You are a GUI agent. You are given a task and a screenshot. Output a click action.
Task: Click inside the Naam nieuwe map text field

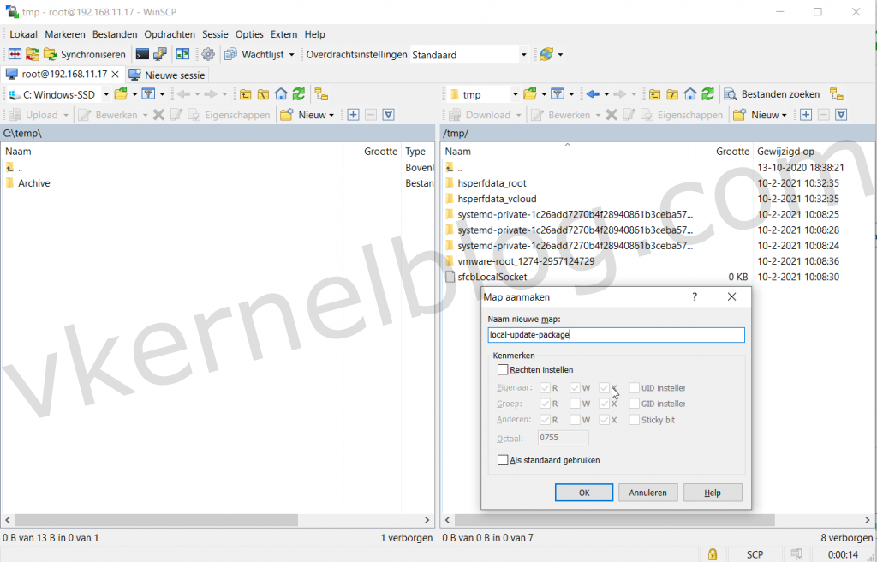pos(616,334)
